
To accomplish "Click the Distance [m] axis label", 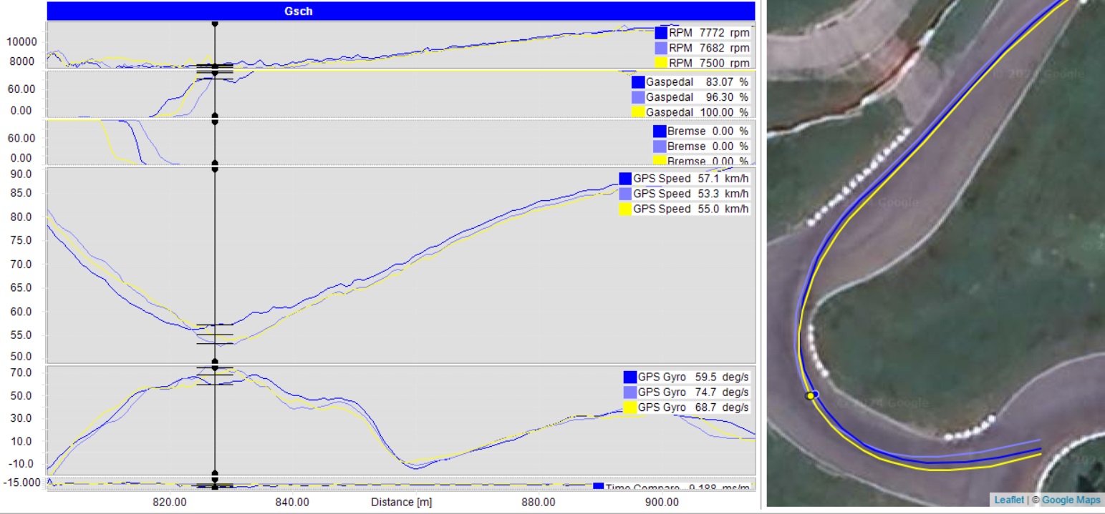I will 401,502.
